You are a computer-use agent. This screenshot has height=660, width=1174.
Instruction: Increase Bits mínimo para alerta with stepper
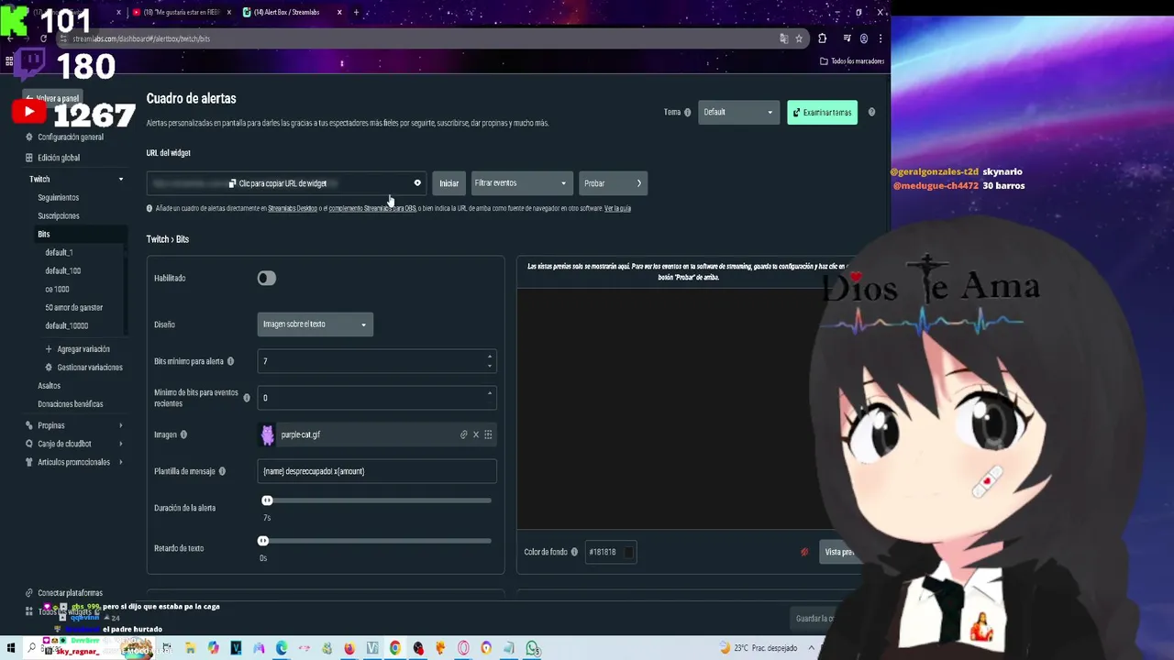coord(489,357)
